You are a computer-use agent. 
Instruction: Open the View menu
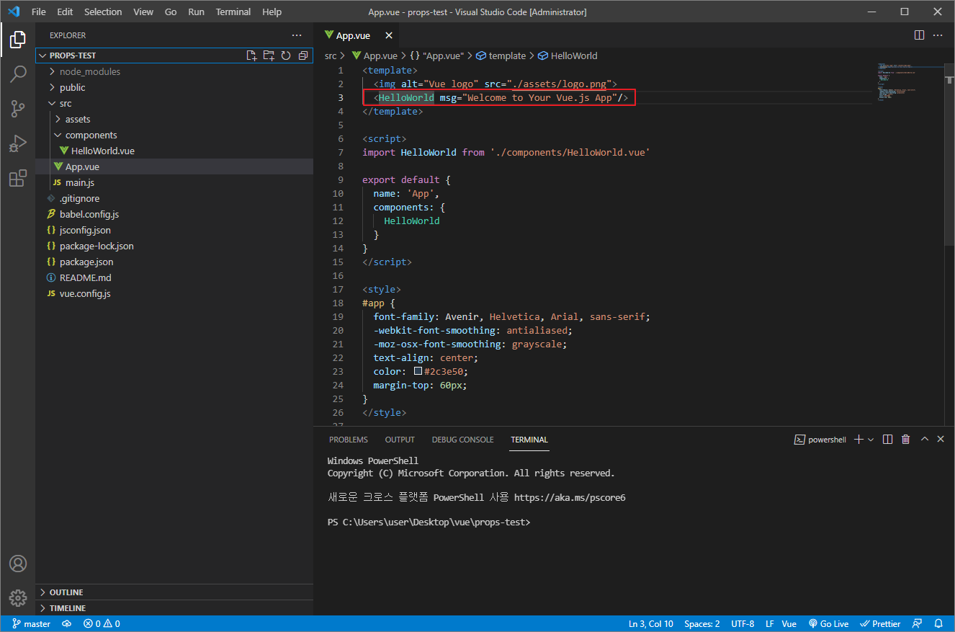[x=143, y=12]
